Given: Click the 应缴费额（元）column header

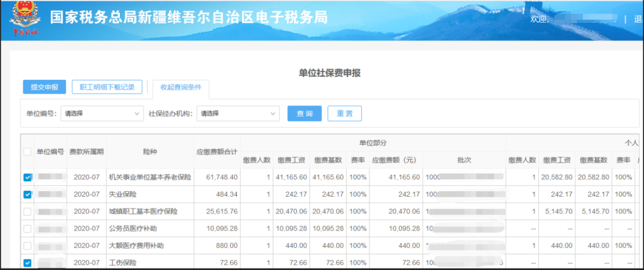Looking at the screenshot, I should pyautogui.click(x=396, y=160).
